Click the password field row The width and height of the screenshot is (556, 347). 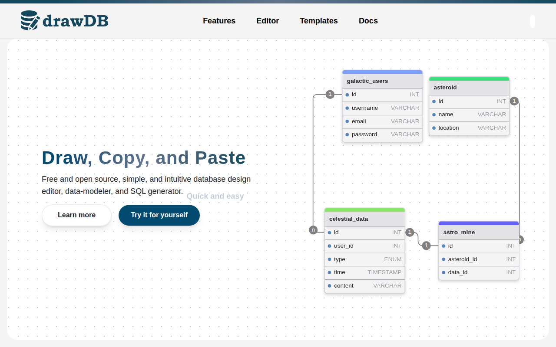[382, 135]
